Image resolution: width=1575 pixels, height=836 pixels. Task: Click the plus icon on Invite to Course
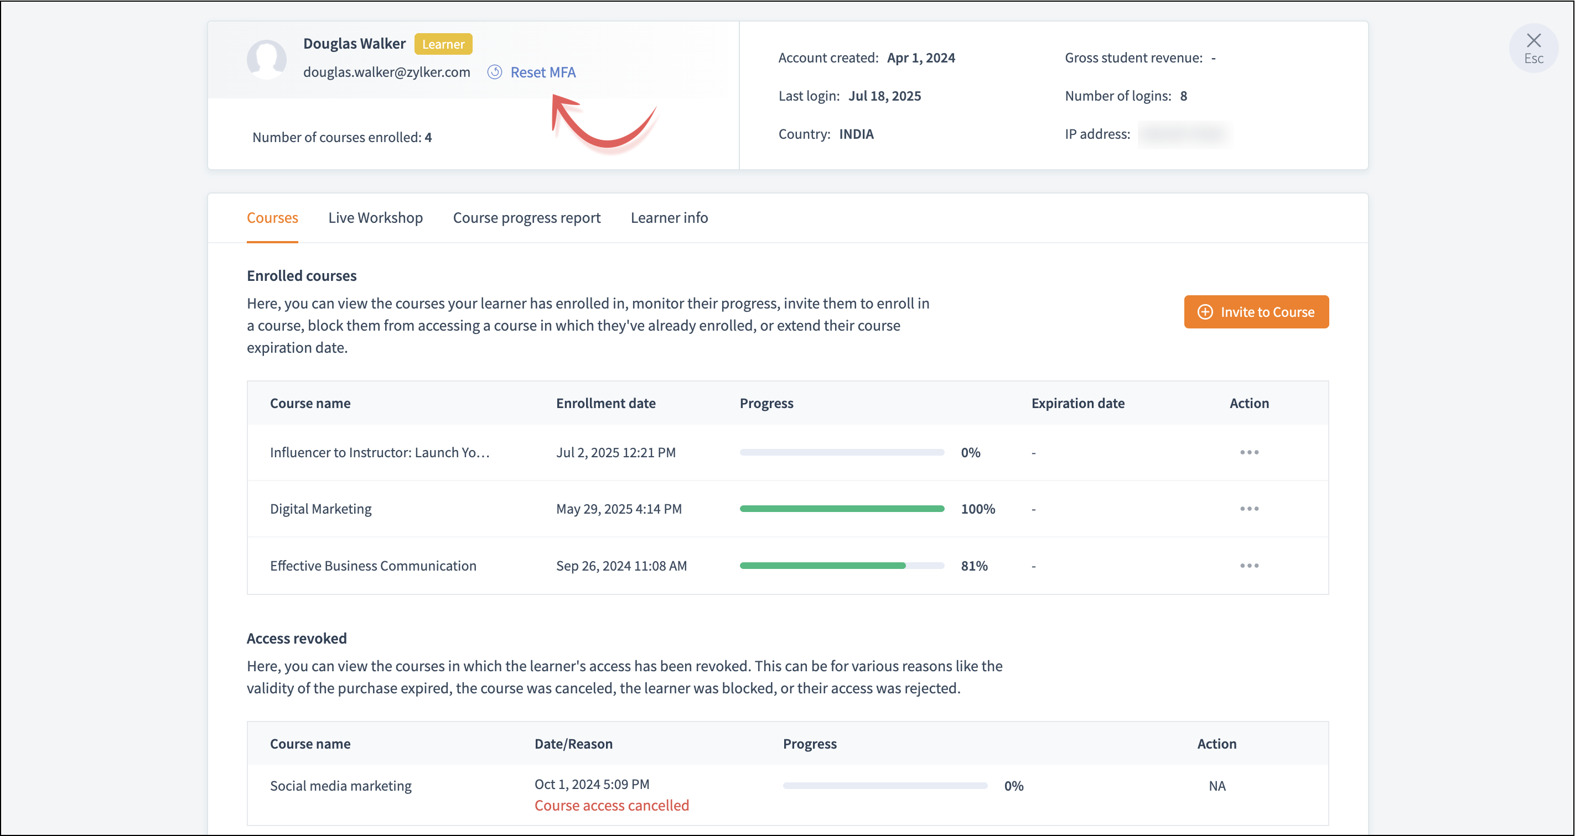tap(1204, 312)
